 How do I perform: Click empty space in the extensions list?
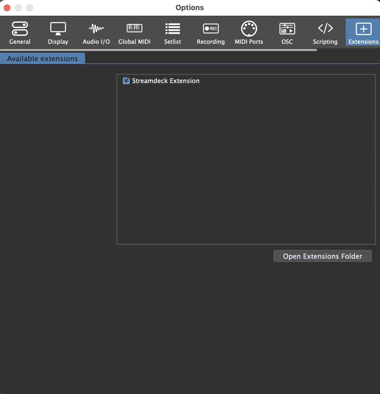(246, 168)
